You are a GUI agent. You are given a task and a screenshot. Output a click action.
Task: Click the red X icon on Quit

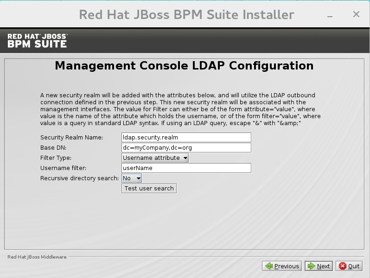pyautogui.click(x=343, y=266)
